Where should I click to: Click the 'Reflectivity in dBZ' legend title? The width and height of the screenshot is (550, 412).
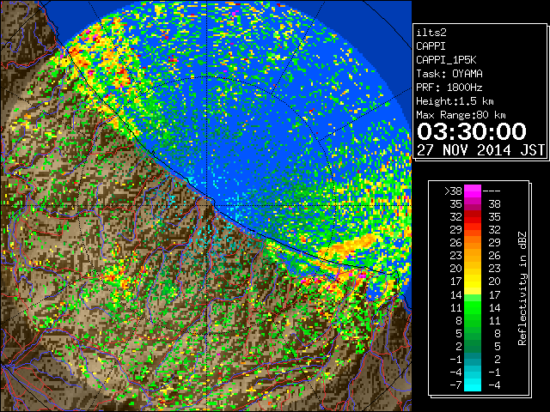pyautogui.click(x=522, y=288)
